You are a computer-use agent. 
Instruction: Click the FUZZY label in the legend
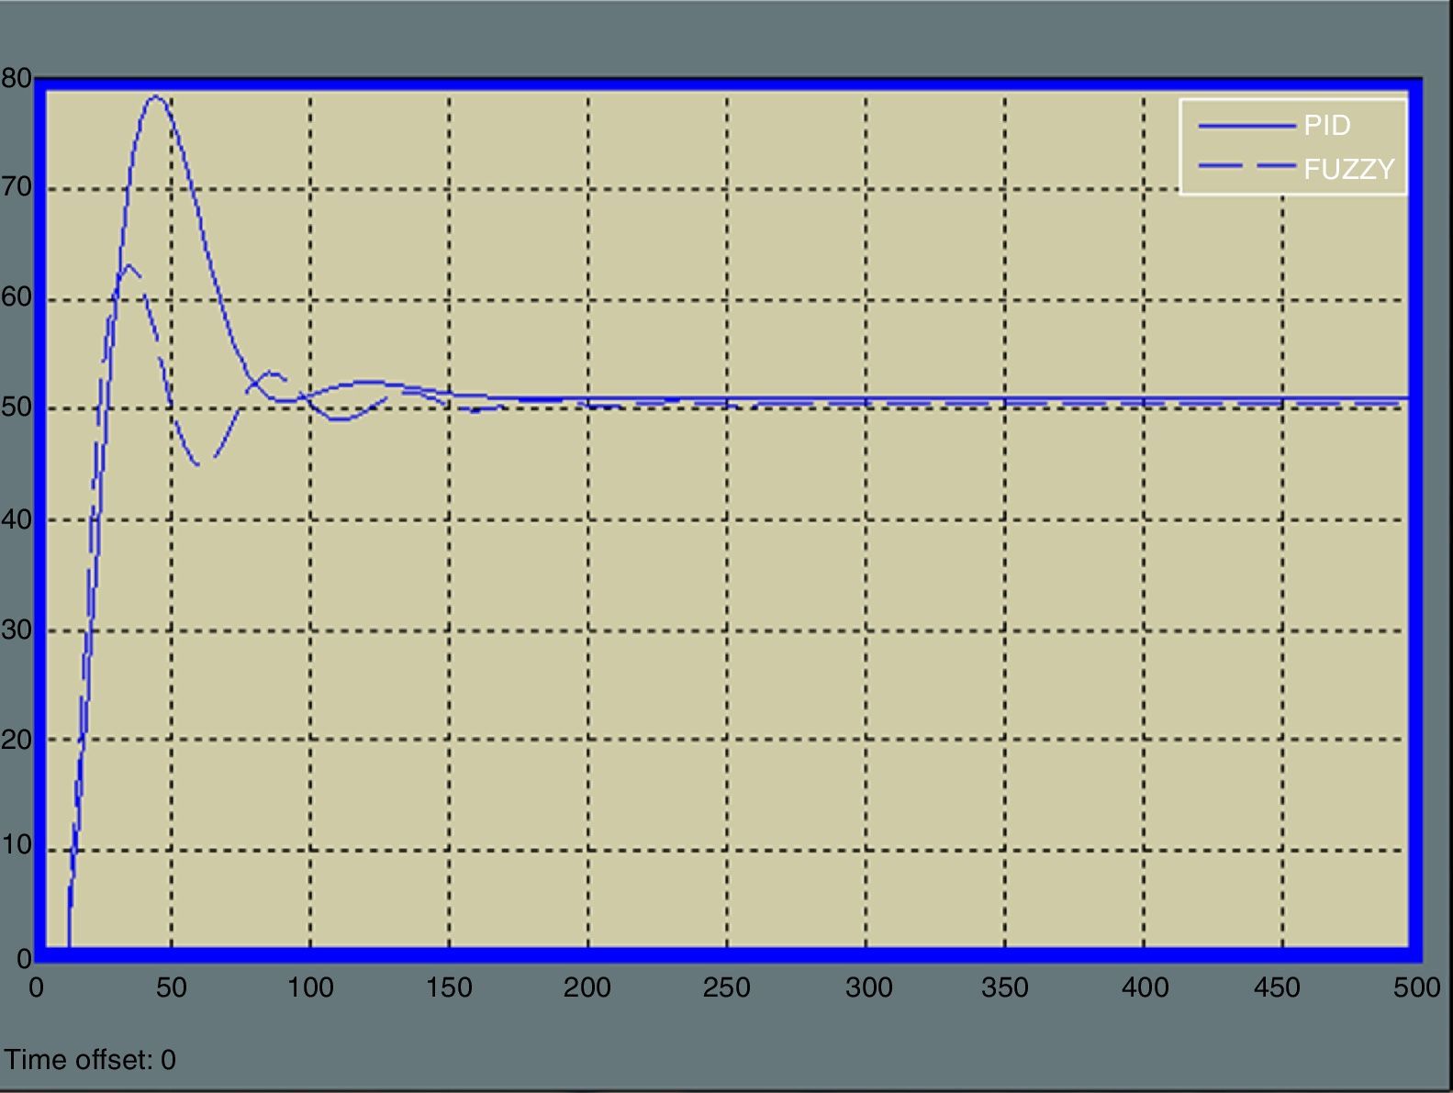click(x=1348, y=169)
